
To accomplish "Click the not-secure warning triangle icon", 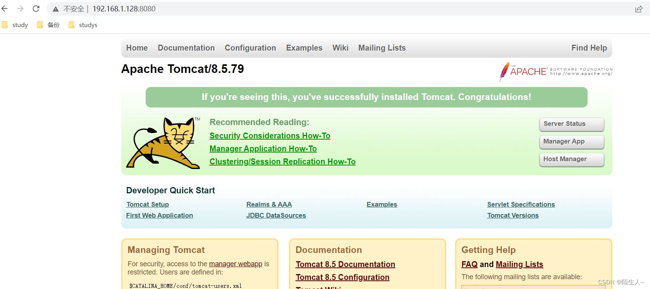I will click(56, 9).
